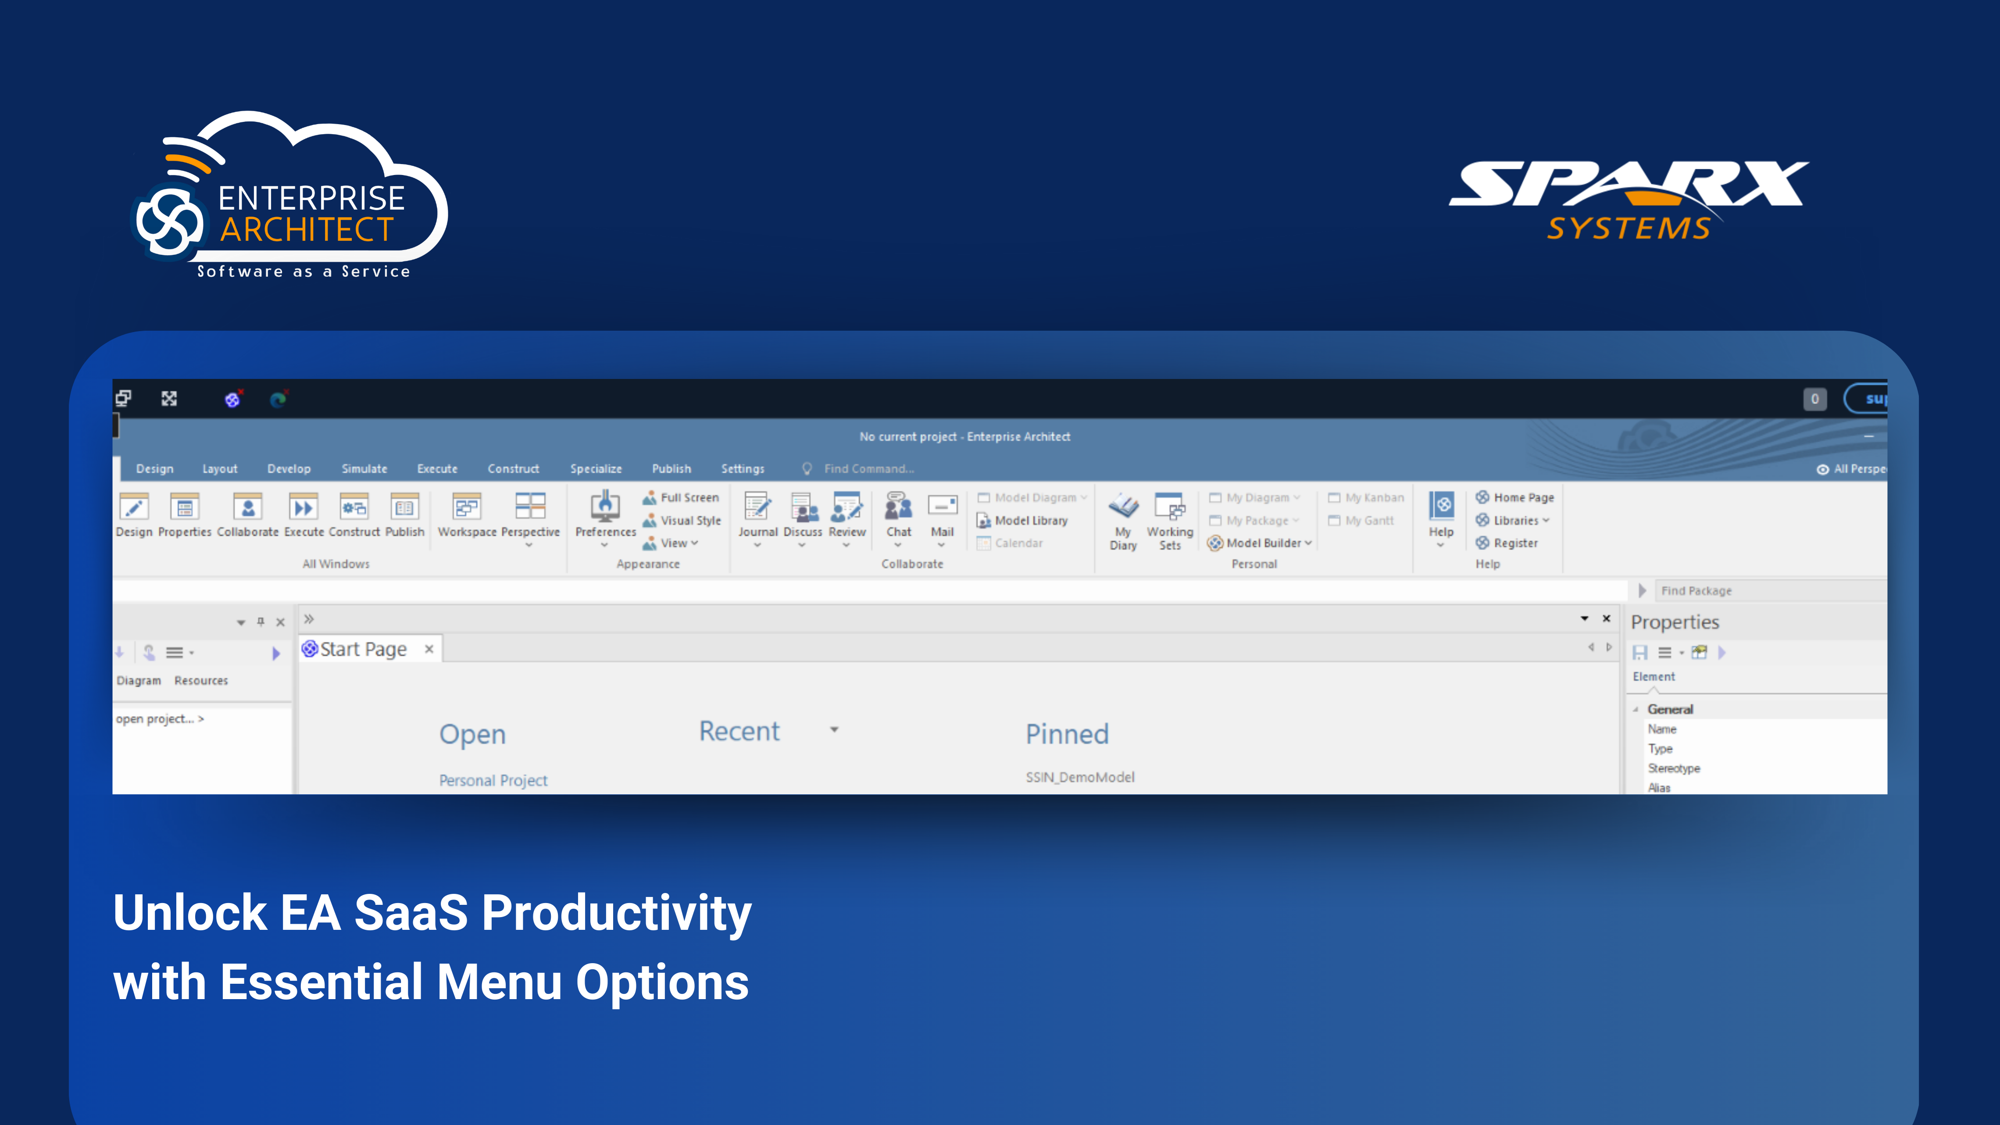Open the Simulate ribbon tab

tap(364, 469)
